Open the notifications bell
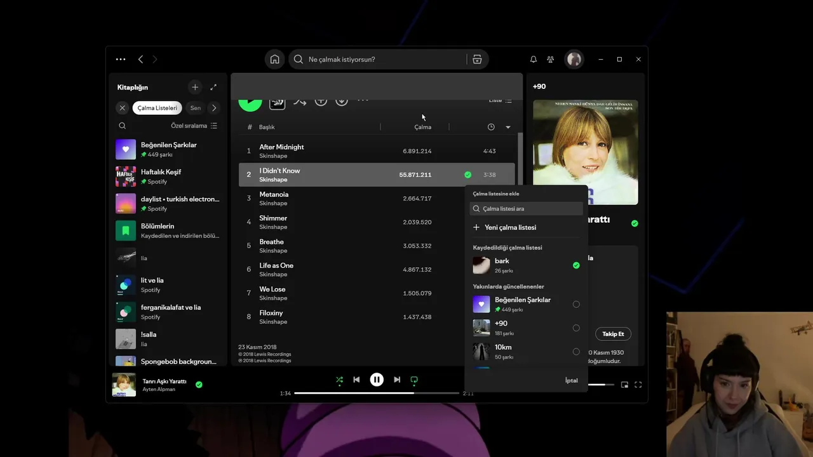This screenshot has height=457, width=813. click(x=534, y=59)
